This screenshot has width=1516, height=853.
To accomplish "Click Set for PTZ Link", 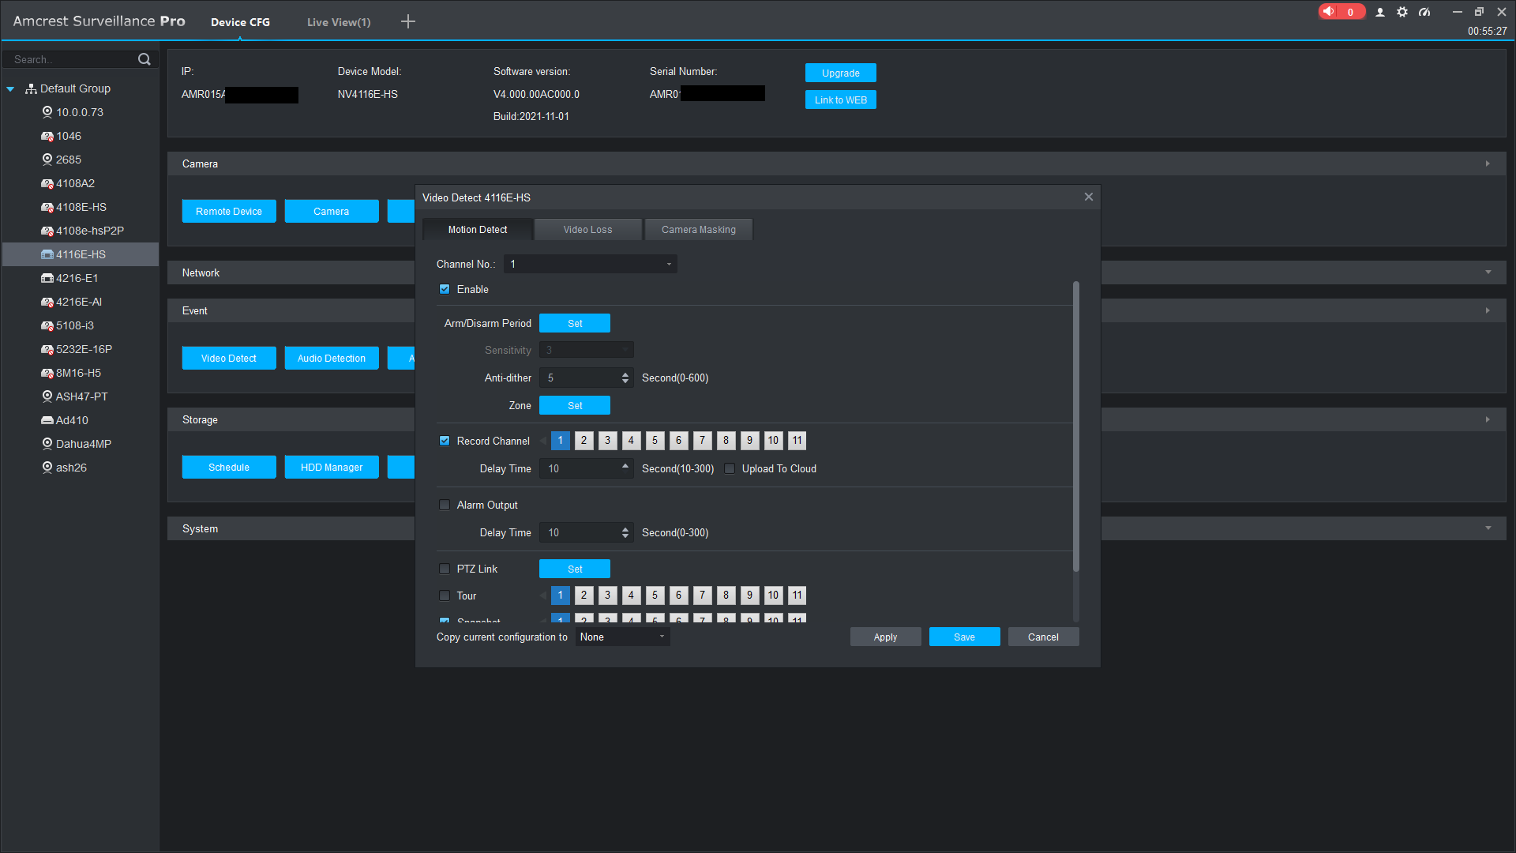I will [575, 569].
